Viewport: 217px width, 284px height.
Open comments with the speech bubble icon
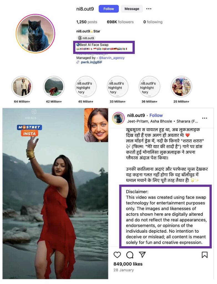click(130, 255)
